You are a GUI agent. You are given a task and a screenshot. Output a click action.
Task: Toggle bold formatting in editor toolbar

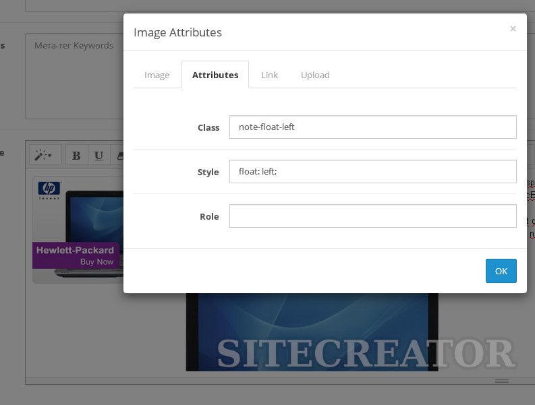(76, 155)
